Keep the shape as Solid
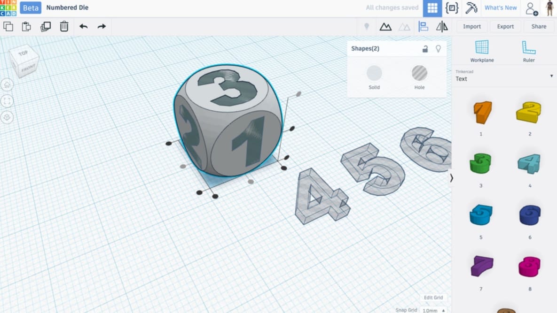Image resolution: width=557 pixels, height=313 pixels. [x=374, y=73]
